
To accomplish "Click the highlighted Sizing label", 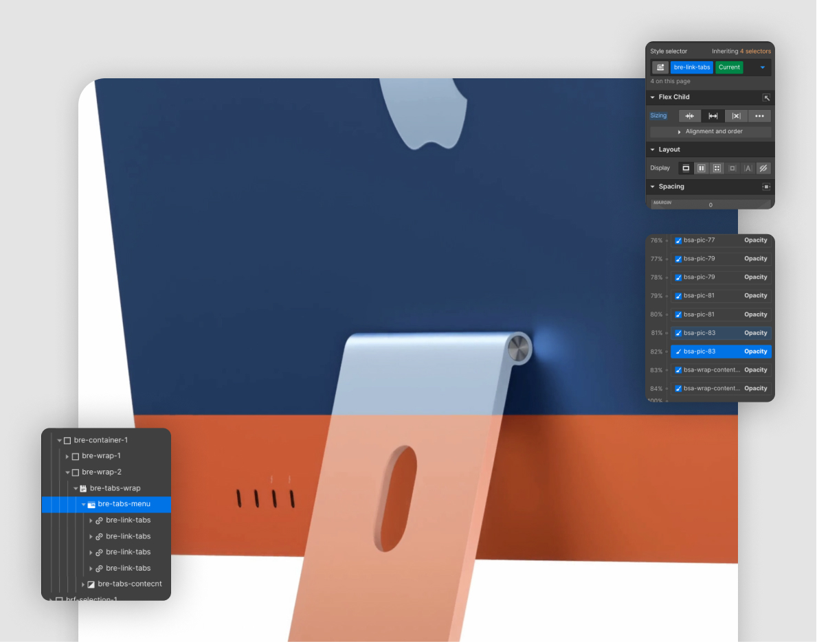I will click(658, 115).
